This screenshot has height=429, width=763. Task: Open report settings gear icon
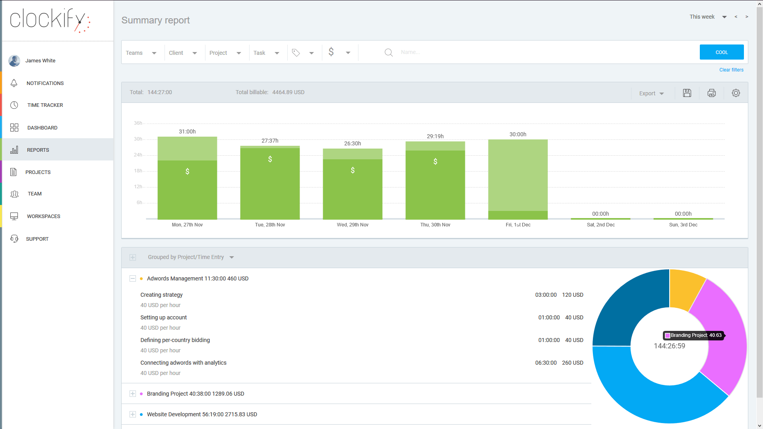point(736,93)
